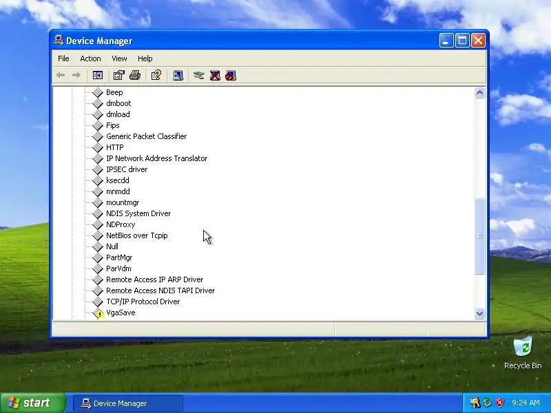Viewport: 551px width, 413px height.
Task: Click the Print toolbar icon
Action: tap(135, 75)
